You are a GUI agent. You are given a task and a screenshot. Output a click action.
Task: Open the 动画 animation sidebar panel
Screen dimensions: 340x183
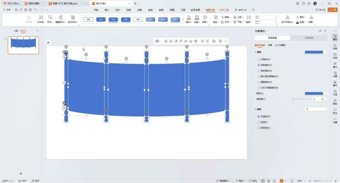pyautogui.click(x=335, y=47)
